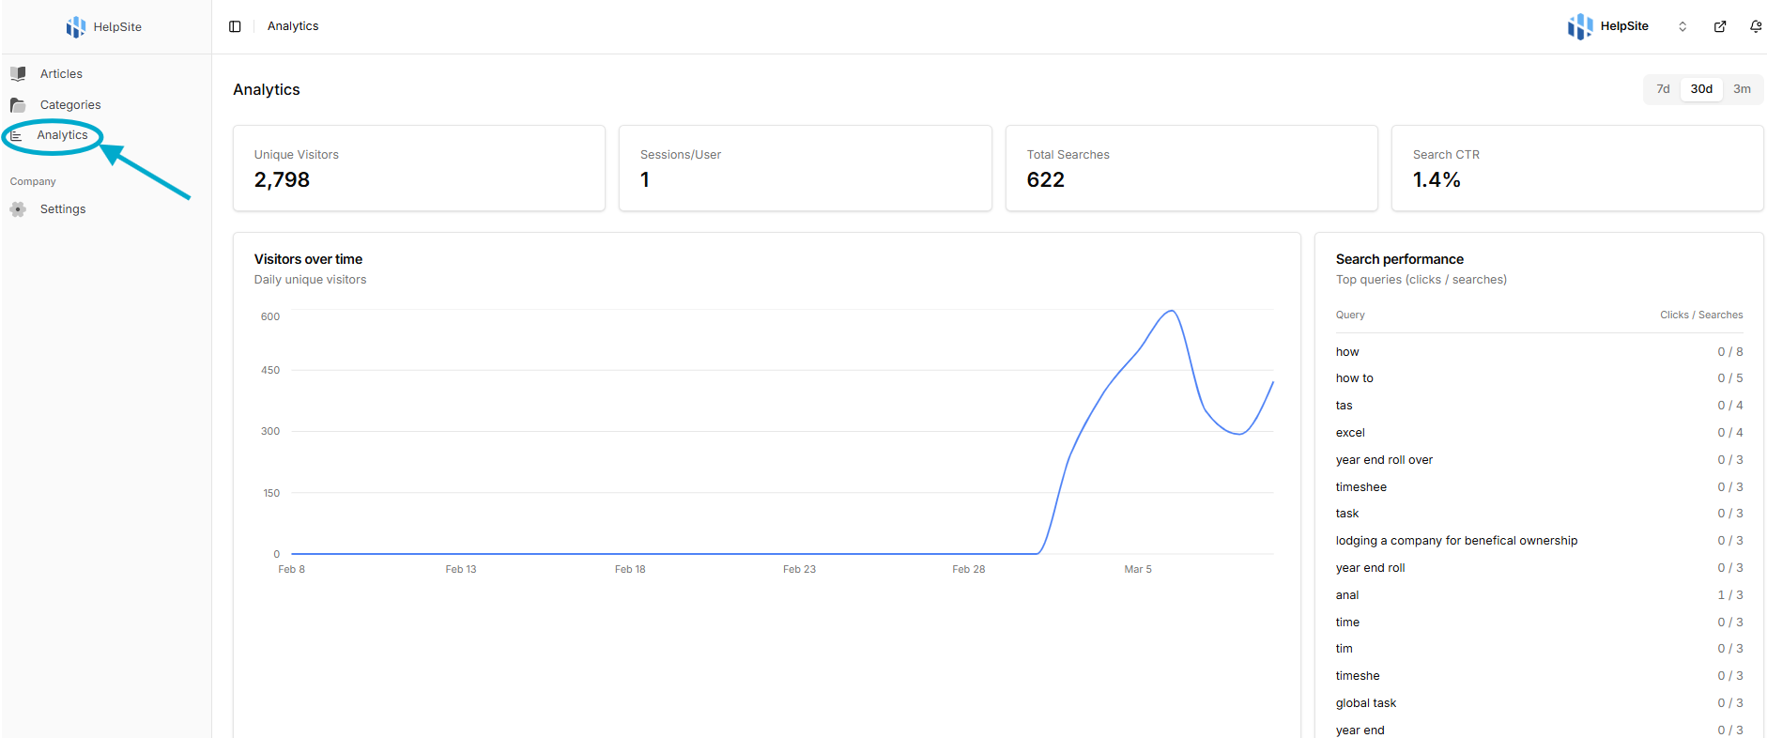The width and height of the screenshot is (1767, 738).
Task: Select Categories in the sidebar menu
Action: [x=70, y=105]
